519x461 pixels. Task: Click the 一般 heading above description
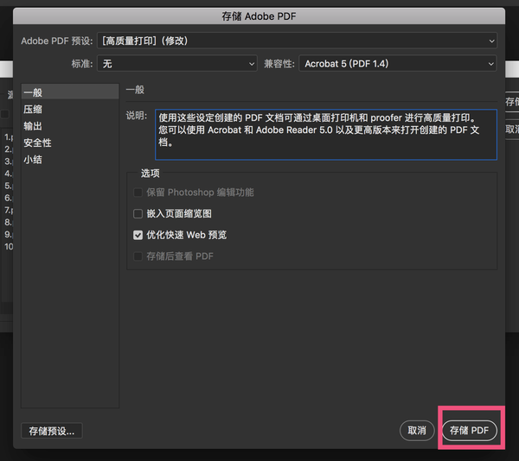135,90
